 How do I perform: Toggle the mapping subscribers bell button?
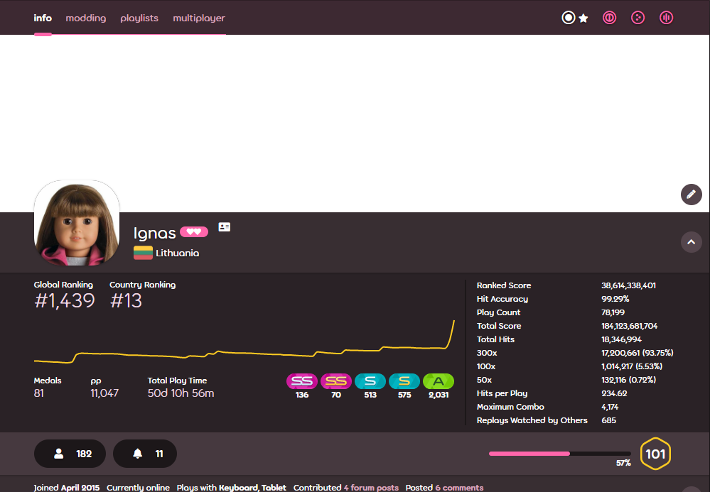click(145, 454)
